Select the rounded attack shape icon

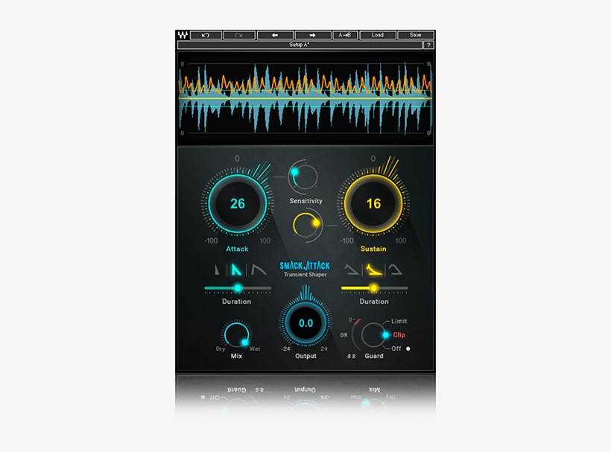258,271
